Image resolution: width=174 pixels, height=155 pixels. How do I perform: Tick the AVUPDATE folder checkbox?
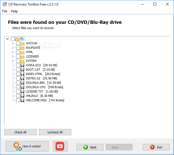pyautogui.click(x=18, y=48)
